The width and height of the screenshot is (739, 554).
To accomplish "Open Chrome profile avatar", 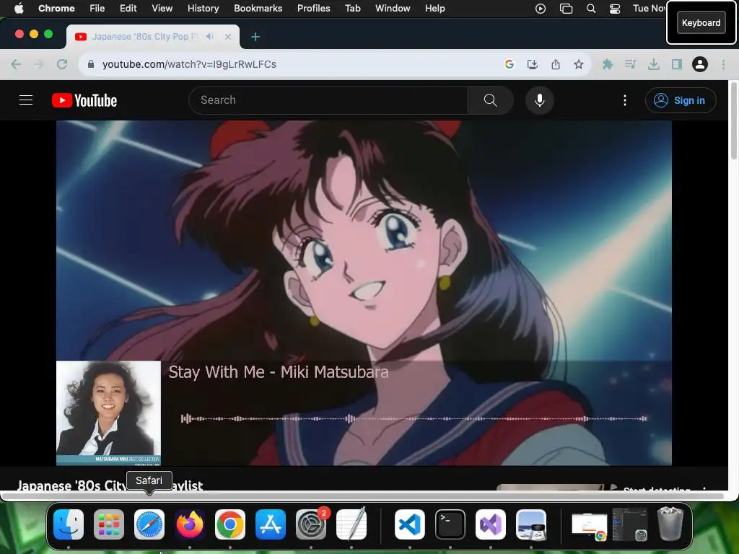I will [x=700, y=64].
